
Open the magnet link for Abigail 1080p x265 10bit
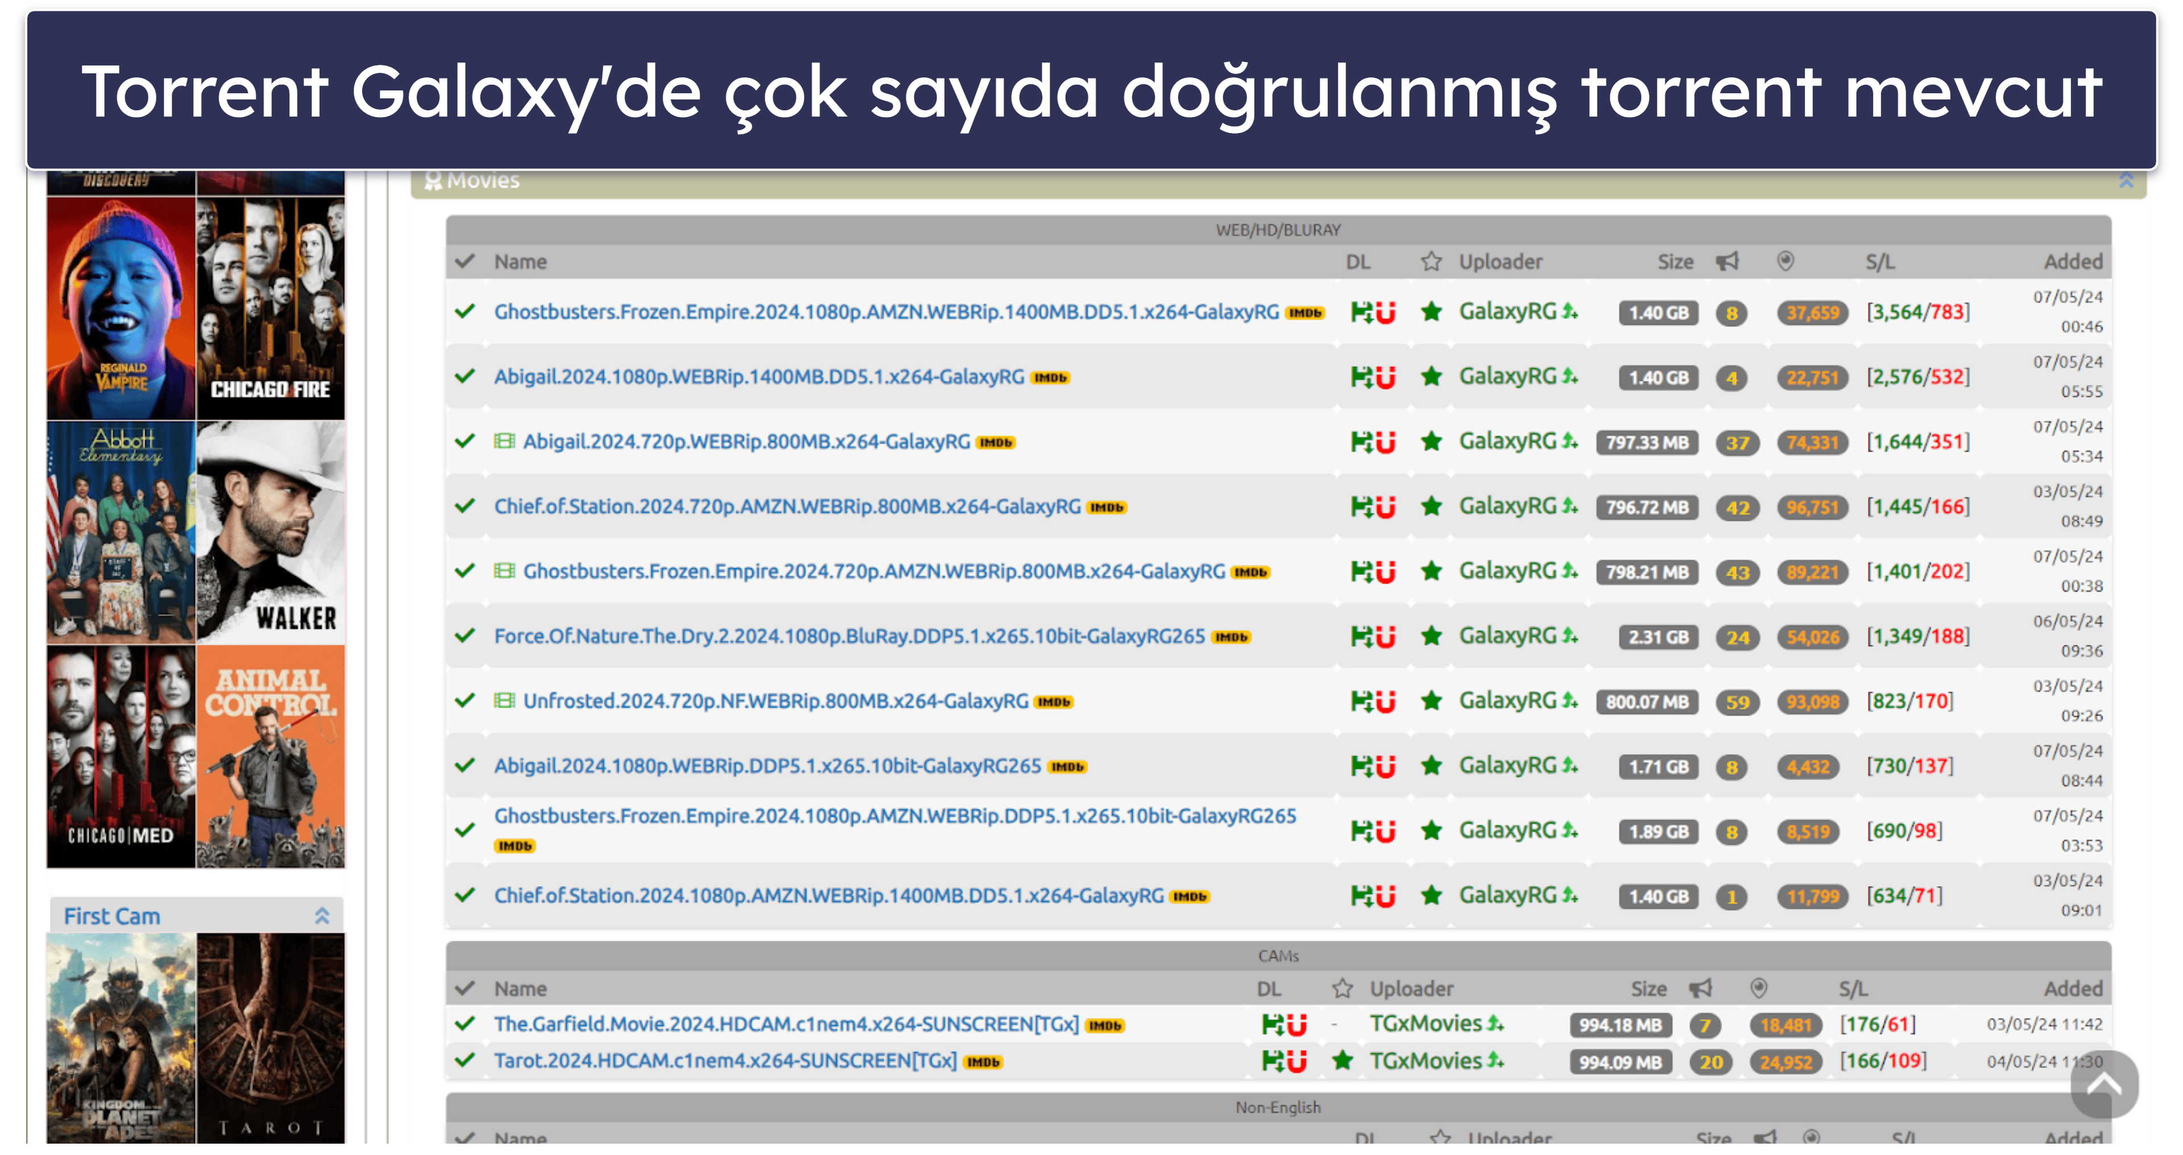coord(1386,766)
